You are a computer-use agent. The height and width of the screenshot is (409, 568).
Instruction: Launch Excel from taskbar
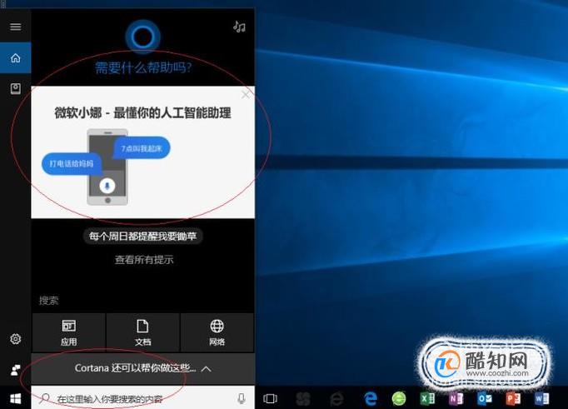(x=427, y=398)
